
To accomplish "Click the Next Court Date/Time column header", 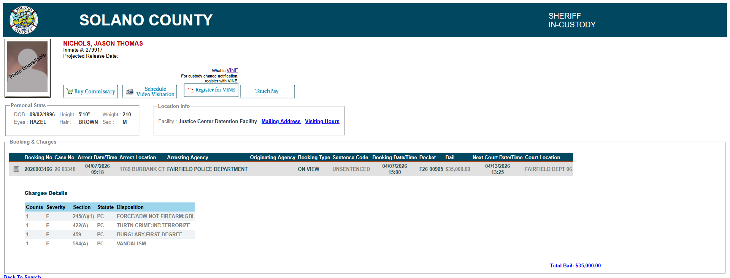I will click(x=497, y=158).
